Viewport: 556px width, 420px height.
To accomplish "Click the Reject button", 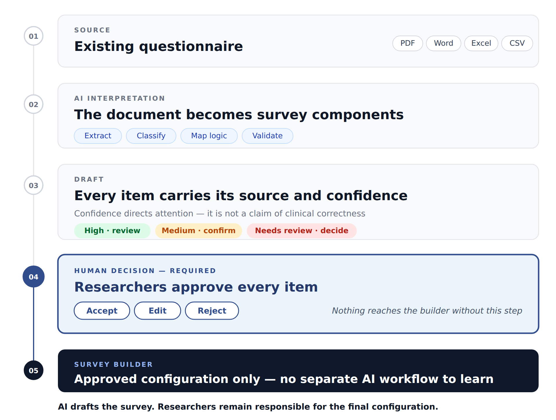I will click(x=212, y=311).
